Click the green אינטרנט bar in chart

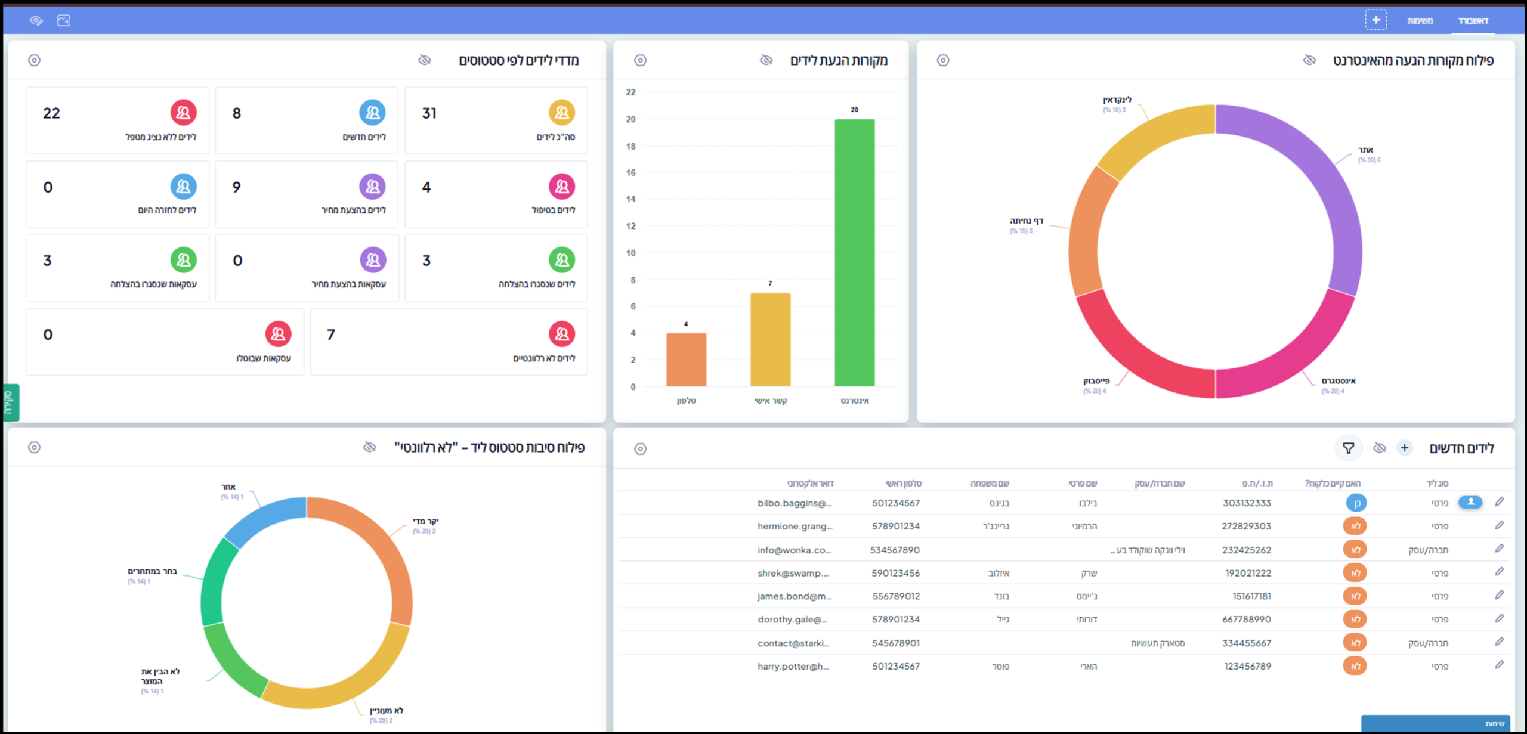[x=854, y=253]
